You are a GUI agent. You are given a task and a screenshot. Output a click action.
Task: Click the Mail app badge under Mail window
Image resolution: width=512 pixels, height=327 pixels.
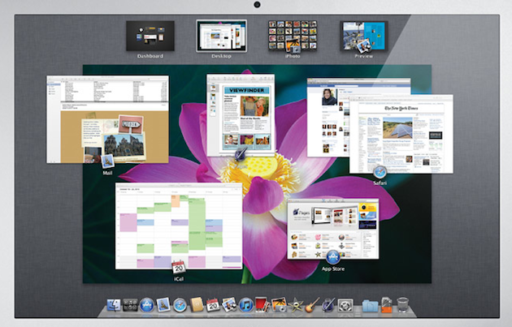point(107,161)
